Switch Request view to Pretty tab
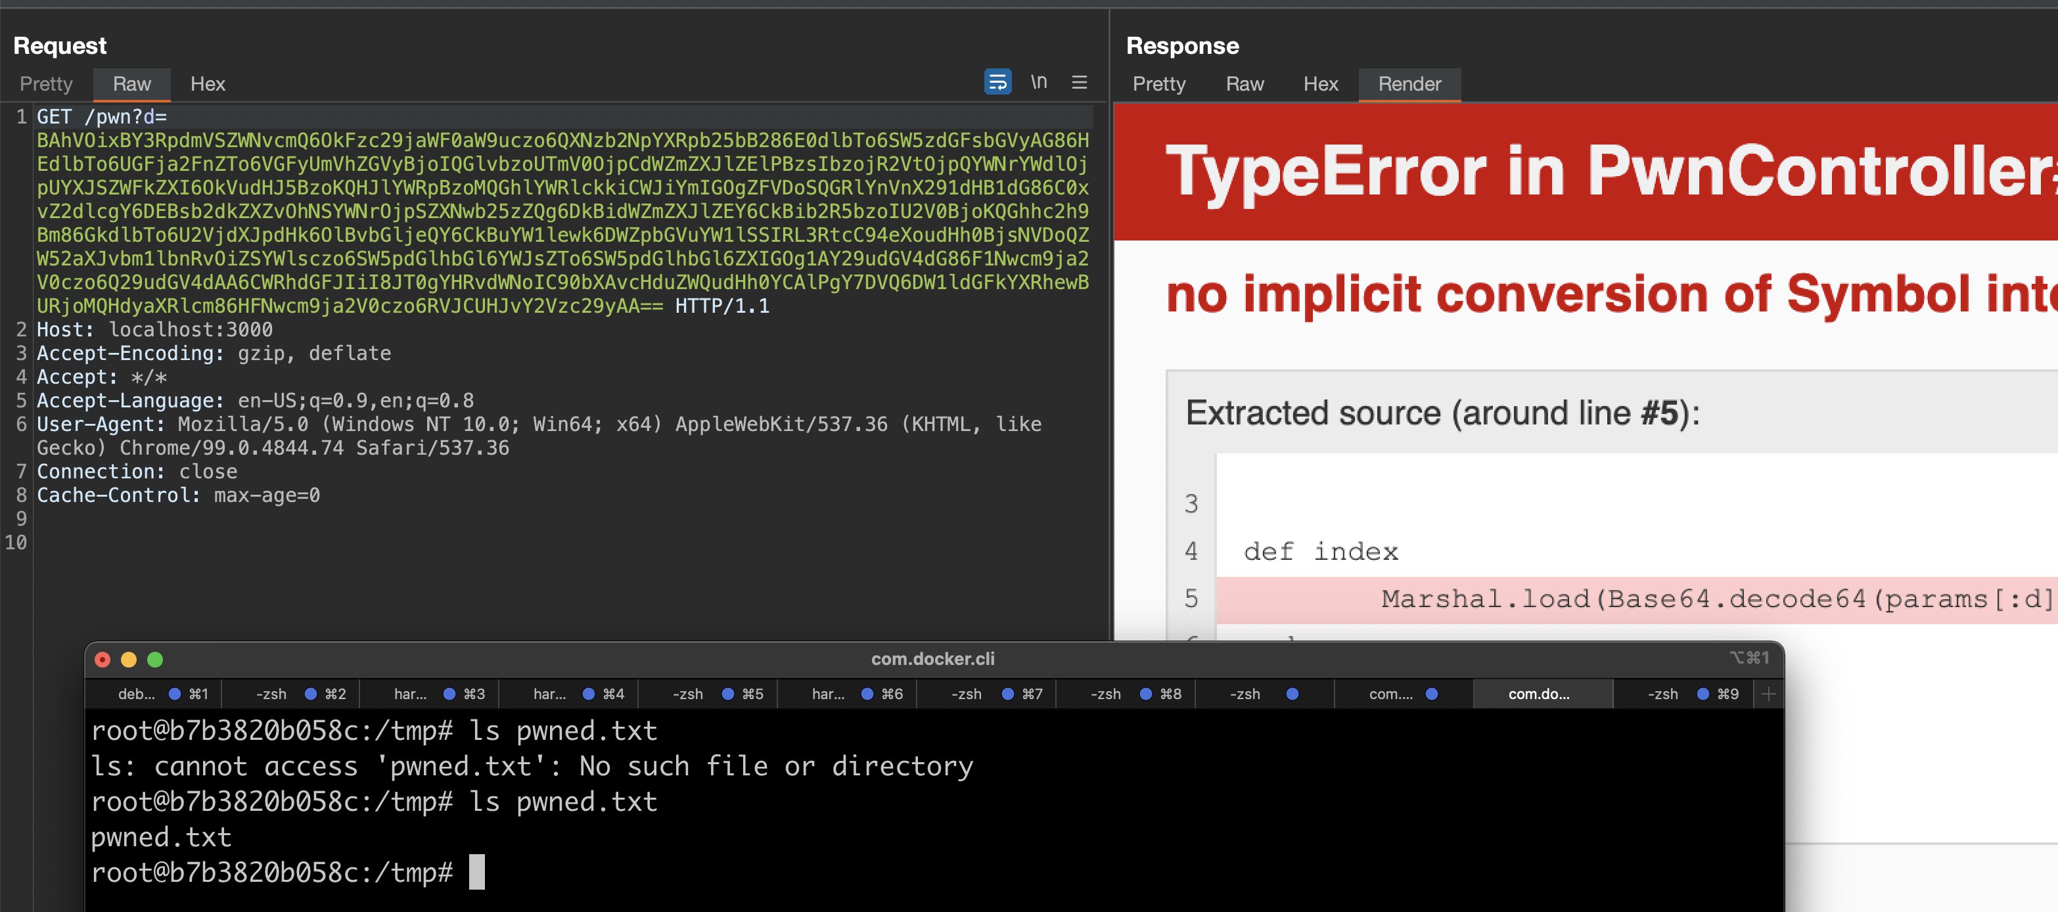The height and width of the screenshot is (912, 2058). pyautogui.click(x=45, y=84)
